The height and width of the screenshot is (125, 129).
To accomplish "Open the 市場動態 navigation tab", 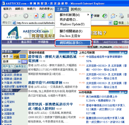I will pyautogui.click(x=43, y=42).
